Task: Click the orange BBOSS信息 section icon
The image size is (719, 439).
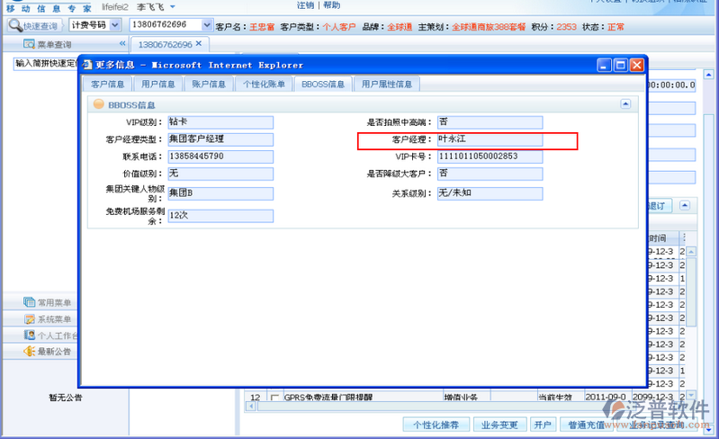Action: (99, 104)
